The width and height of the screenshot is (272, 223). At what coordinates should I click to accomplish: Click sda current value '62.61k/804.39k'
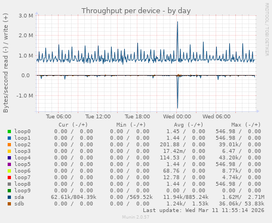coord(74,197)
